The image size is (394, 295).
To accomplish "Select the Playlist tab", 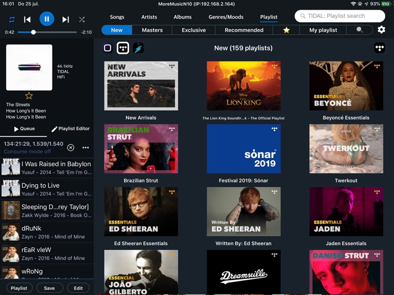I will (x=269, y=17).
